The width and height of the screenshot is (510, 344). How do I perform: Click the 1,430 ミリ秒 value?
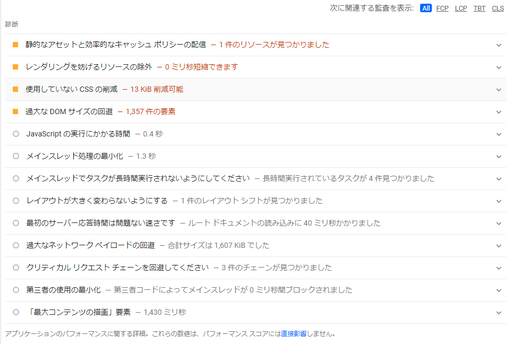pyautogui.click(x=164, y=312)
